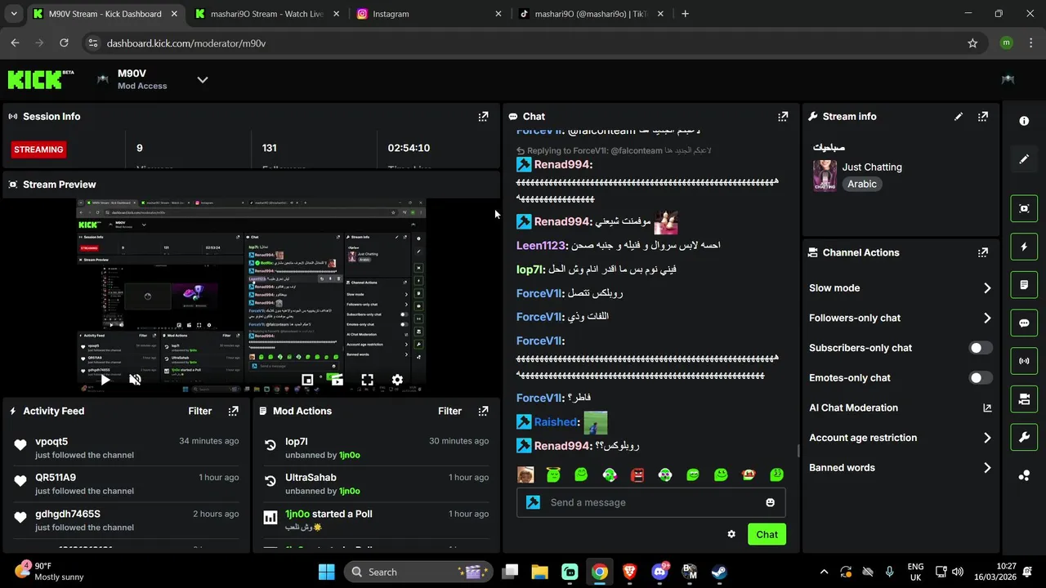Screen dimensions: 1046x588
Task: Toggle the wrench stream info icon in sidebar
Action: 1024,437
